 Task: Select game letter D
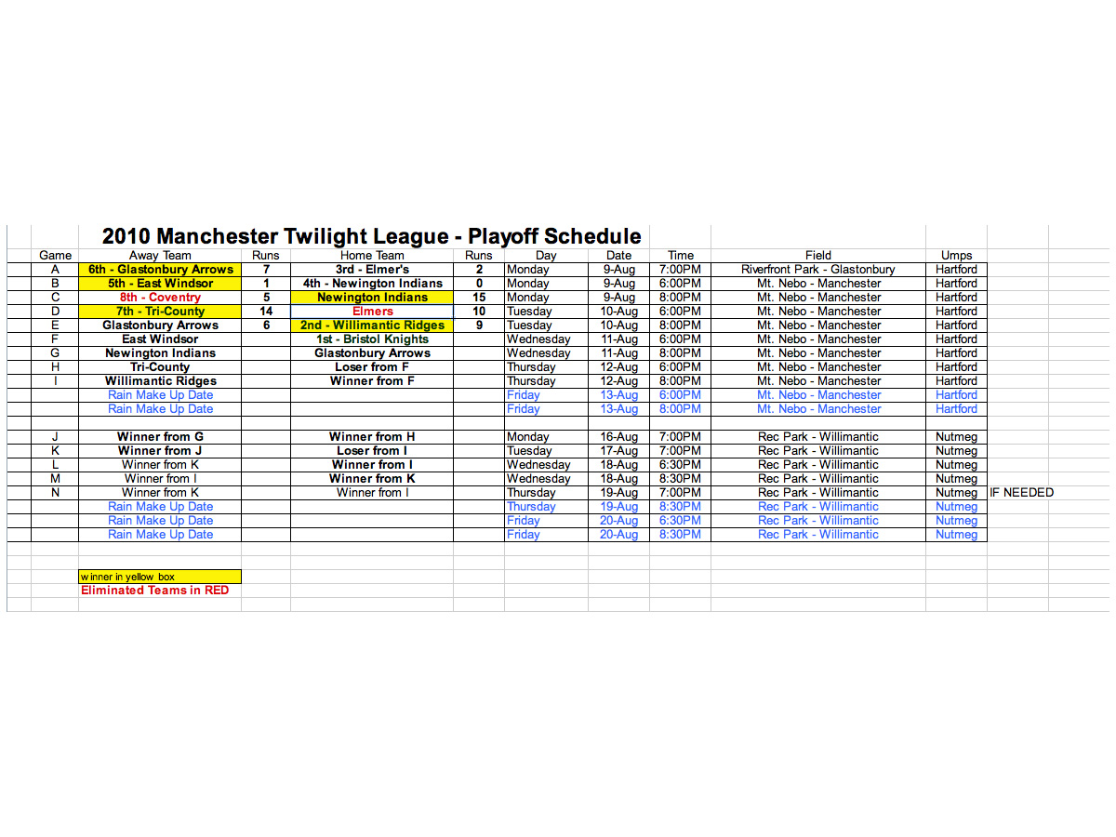[56, 311]
